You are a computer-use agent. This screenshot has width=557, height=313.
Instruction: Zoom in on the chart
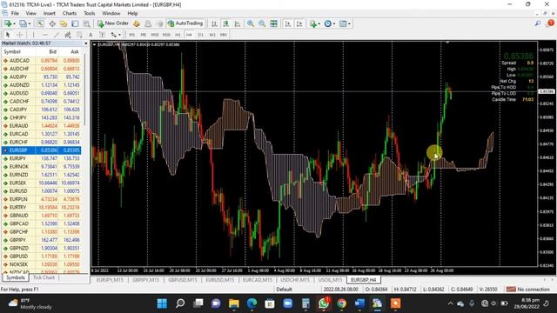point(251,23)
